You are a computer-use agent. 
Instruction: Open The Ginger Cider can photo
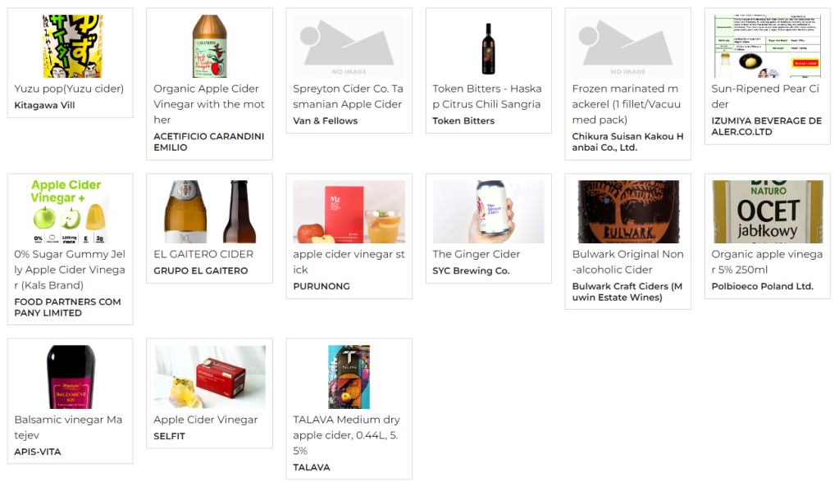coord(488,211)
